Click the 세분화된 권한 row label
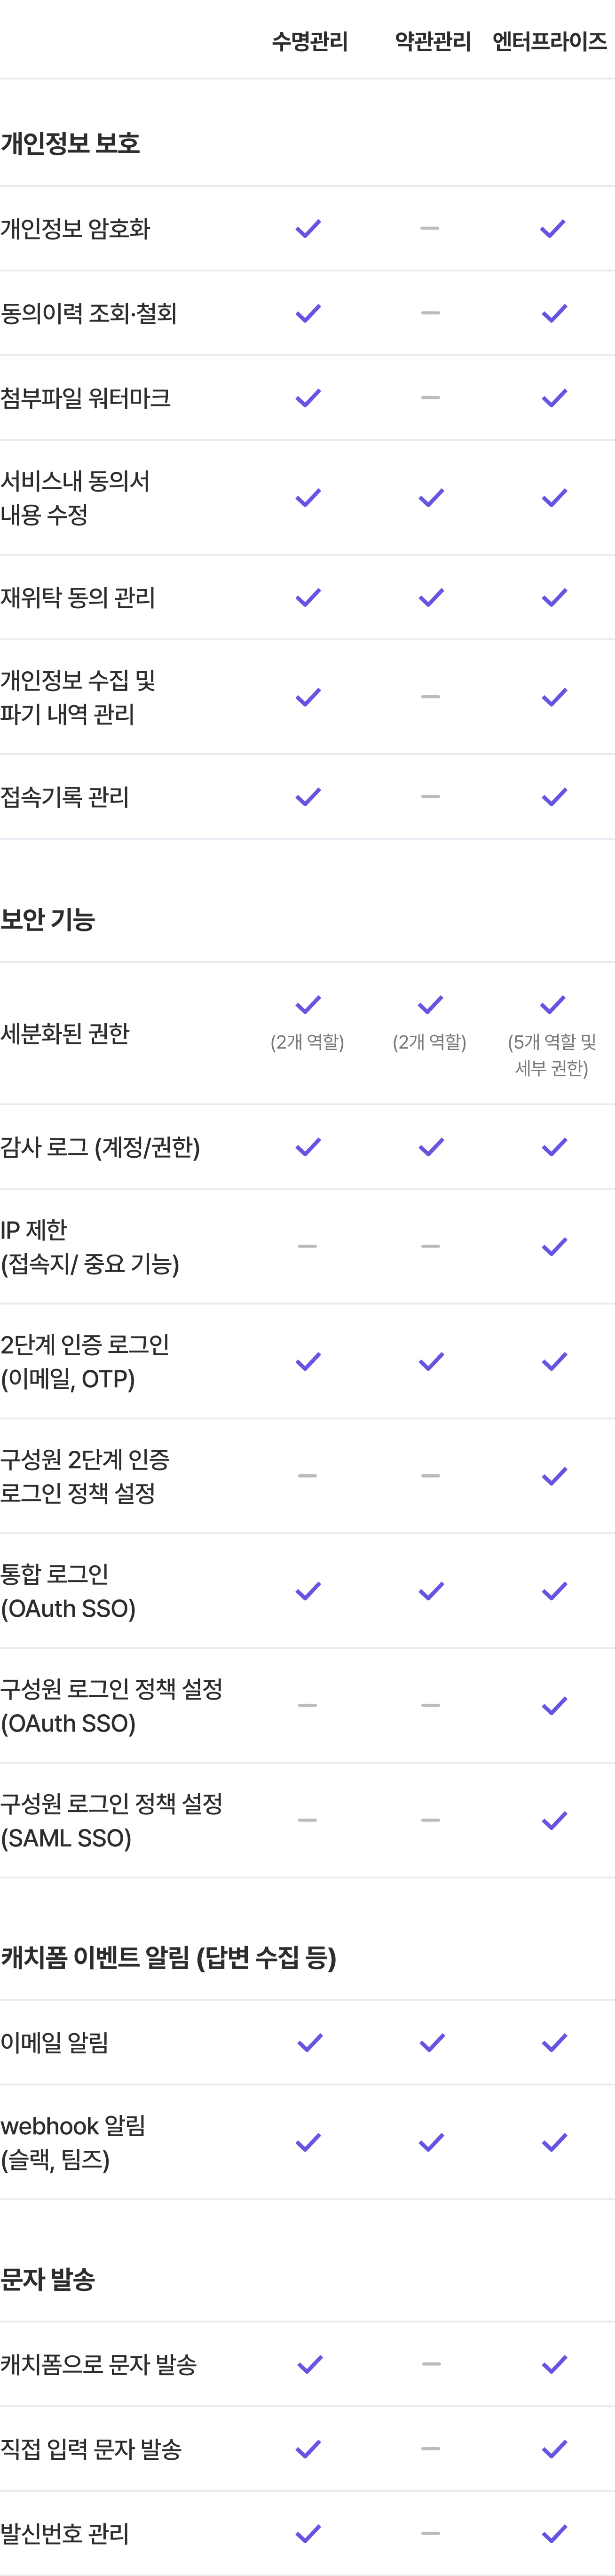The height and width of the screenshot is (2576, 615). (x=65, y=1033)
